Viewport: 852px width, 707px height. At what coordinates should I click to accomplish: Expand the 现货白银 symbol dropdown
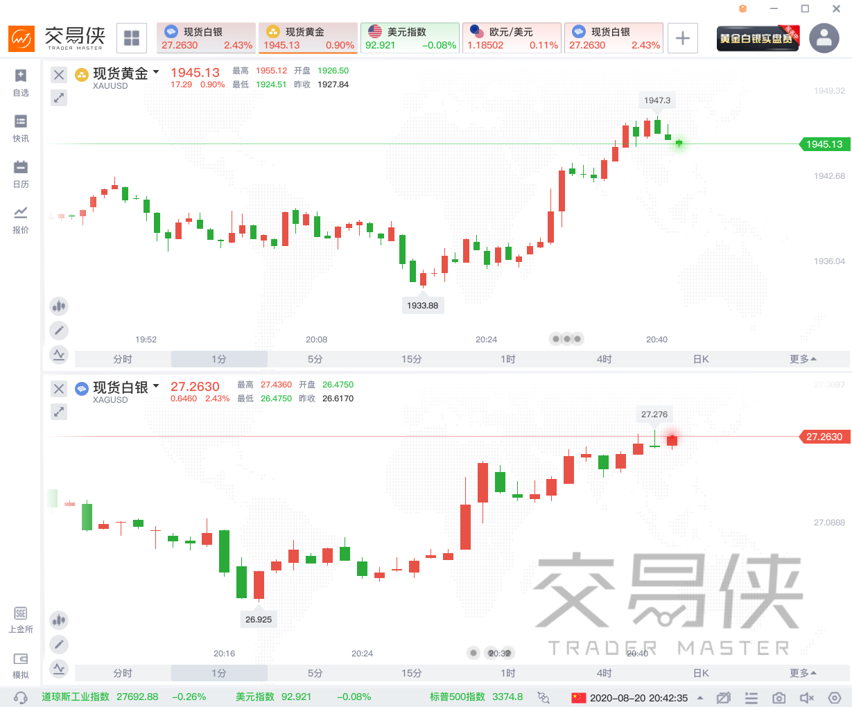[156, 386]
